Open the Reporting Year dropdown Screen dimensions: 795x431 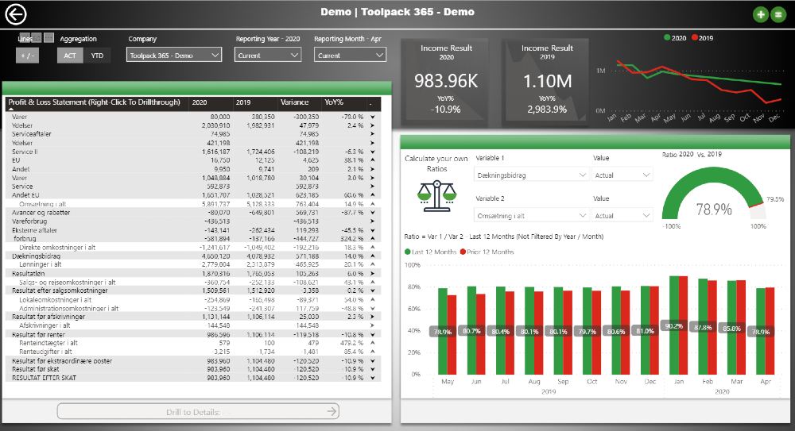coord(268,56)
